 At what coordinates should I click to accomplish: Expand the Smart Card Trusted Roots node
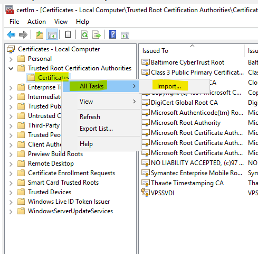coord(11,183)
